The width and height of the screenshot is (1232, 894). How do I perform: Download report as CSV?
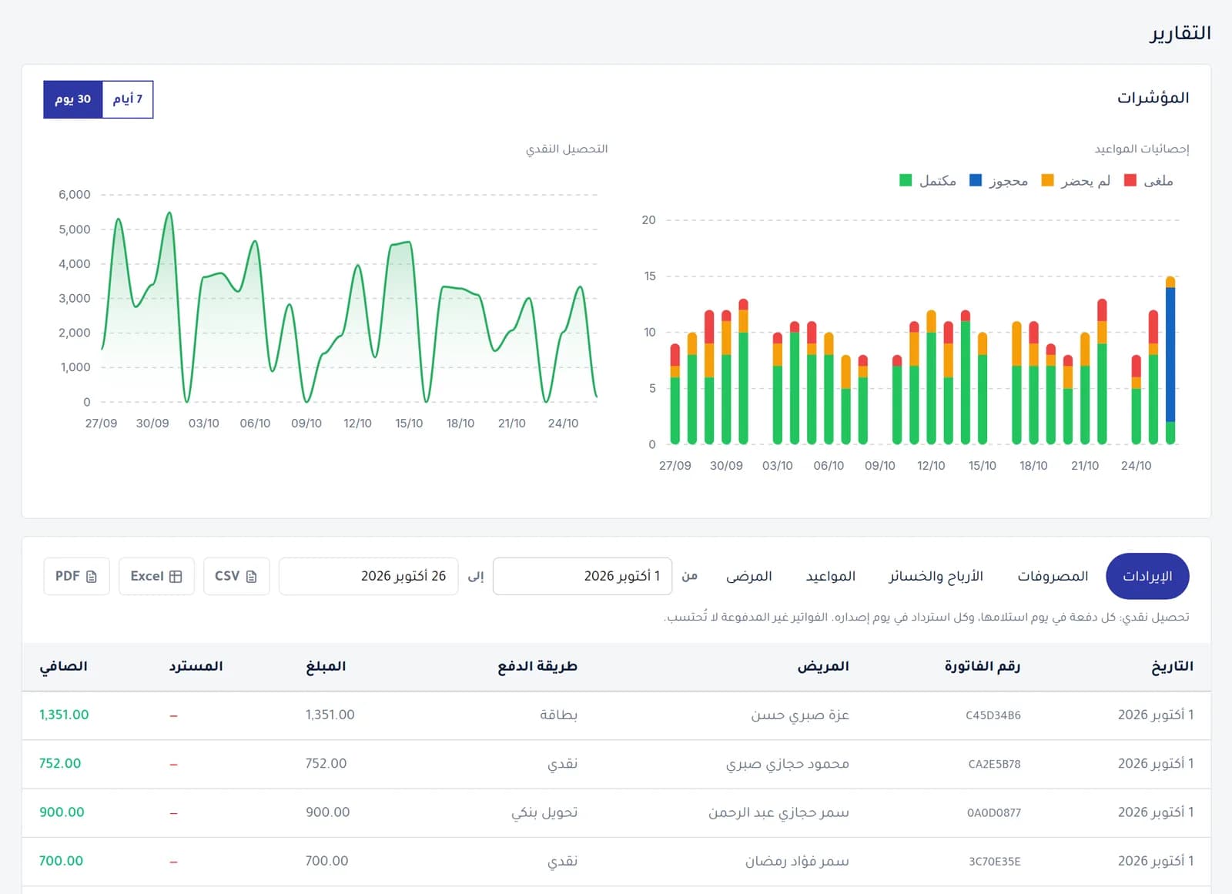(236, 576)
